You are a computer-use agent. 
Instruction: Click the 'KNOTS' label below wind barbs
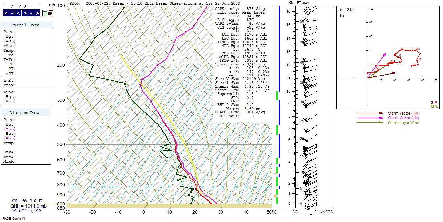pyautogui.click(x=326, y=212)
